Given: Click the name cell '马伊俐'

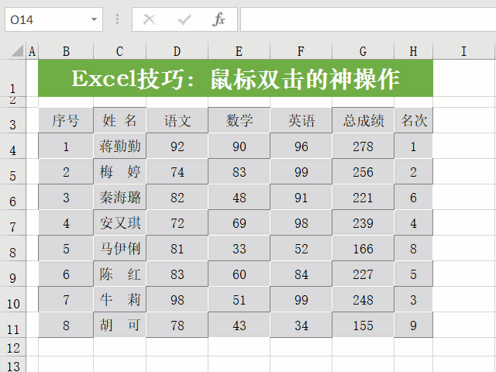Looking at the screenshot, I should point(119,248).
